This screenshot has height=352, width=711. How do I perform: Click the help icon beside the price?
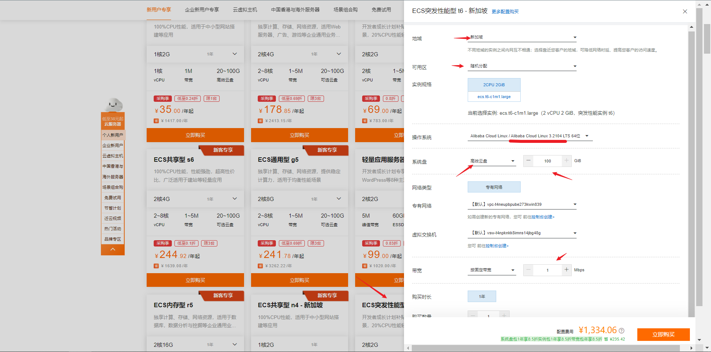coord(621,331)
